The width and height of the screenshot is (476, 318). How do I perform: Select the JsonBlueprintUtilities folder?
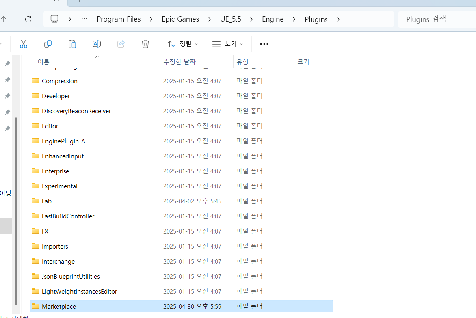[71, 277]
